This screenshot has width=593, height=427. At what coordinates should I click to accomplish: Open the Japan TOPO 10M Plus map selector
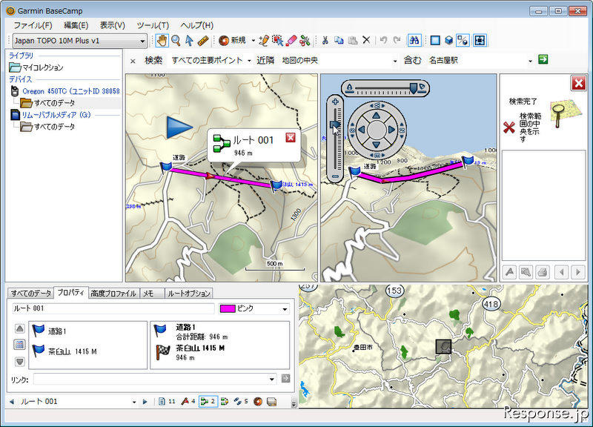pos(80,41)
